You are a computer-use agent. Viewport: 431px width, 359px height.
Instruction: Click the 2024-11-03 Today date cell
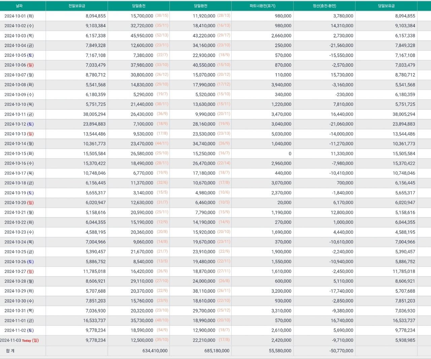[20, 340]
